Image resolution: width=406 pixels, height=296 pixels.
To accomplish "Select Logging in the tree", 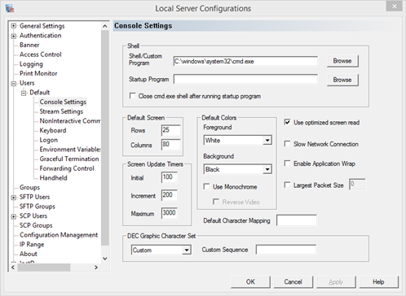I will click(x=31, y=64).
